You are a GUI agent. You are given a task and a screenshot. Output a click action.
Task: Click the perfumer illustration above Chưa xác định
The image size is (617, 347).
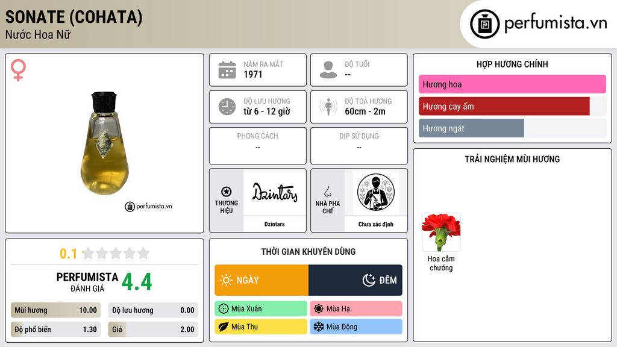376,192
